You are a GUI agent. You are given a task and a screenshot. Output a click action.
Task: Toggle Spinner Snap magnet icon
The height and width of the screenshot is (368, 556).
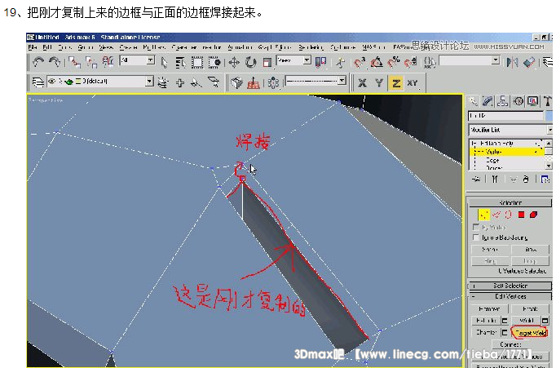coord(411,63)
